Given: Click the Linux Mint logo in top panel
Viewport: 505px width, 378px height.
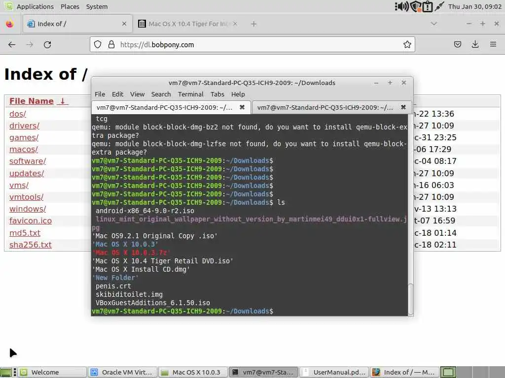Looking at the screenshot, I should click(8, 6).
